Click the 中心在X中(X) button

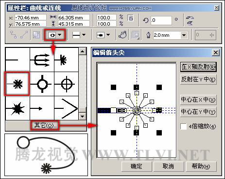[x=198, y=100]
